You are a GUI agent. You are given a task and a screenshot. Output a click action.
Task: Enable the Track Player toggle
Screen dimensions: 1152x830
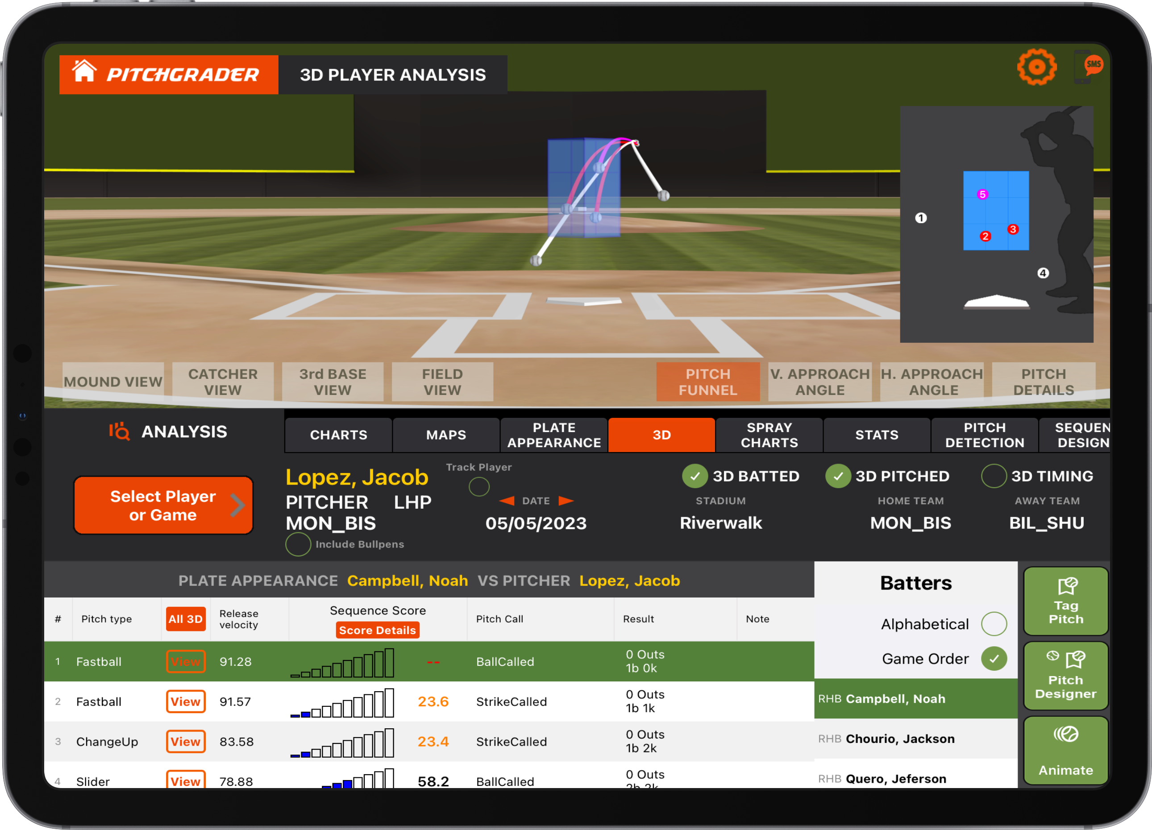coord(478,487)
